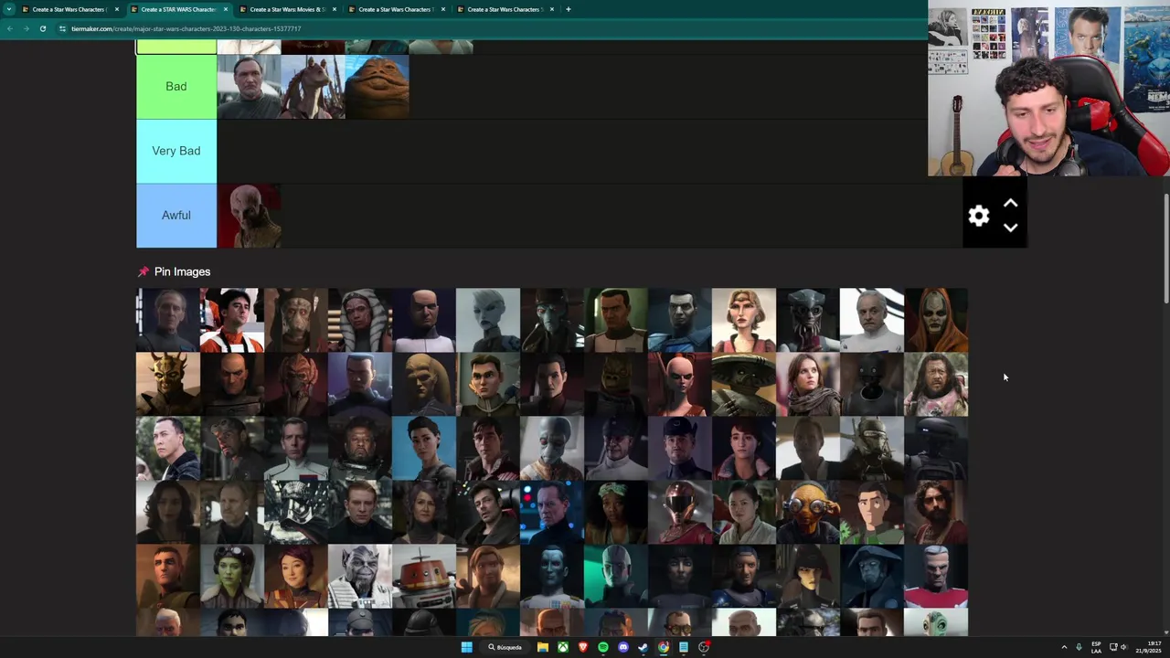Select the green Bad tier label
This screenshot has height=658, width=1170.
(x=176, y=87)
